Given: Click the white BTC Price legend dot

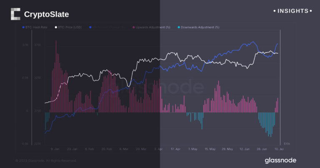Looking at the screenshot, I should pyautogui.click(x=56, y=27).
